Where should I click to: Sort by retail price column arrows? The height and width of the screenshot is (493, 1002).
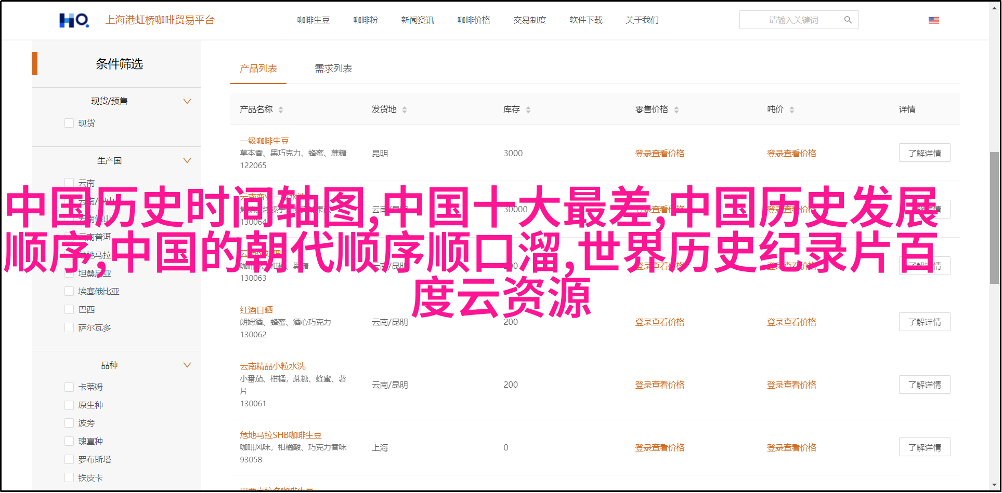click(676, 110)
